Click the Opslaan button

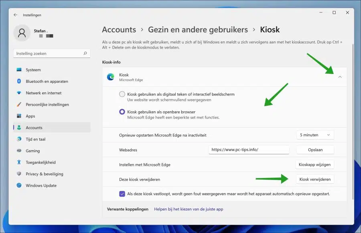click(315, 150)
